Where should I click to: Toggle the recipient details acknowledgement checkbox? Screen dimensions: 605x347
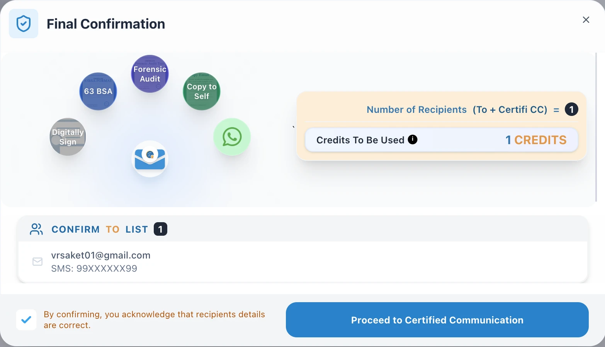(x=26, y=320)
